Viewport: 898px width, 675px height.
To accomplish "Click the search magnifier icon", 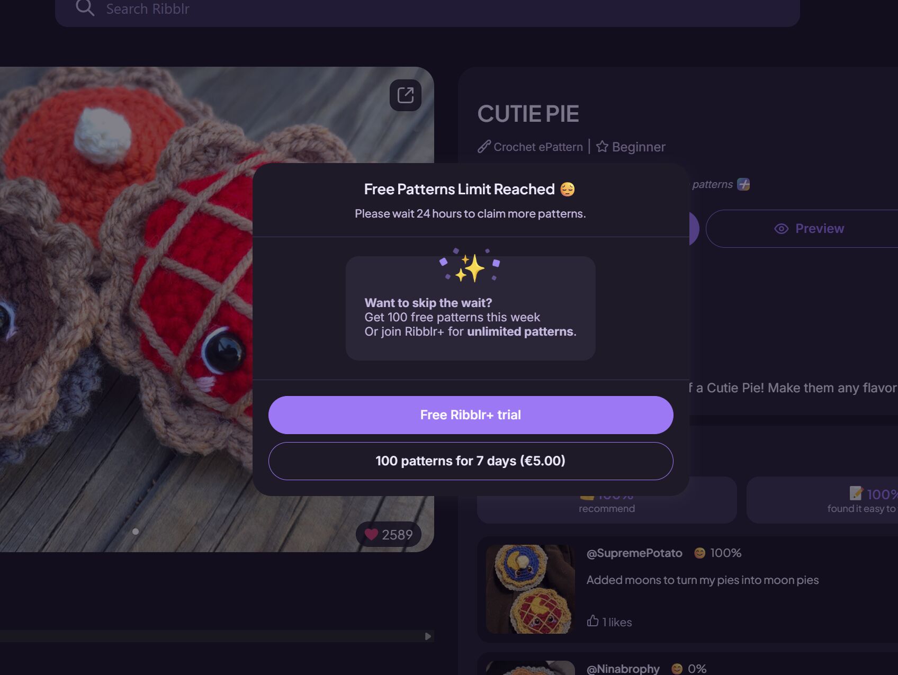I will 85,8.
